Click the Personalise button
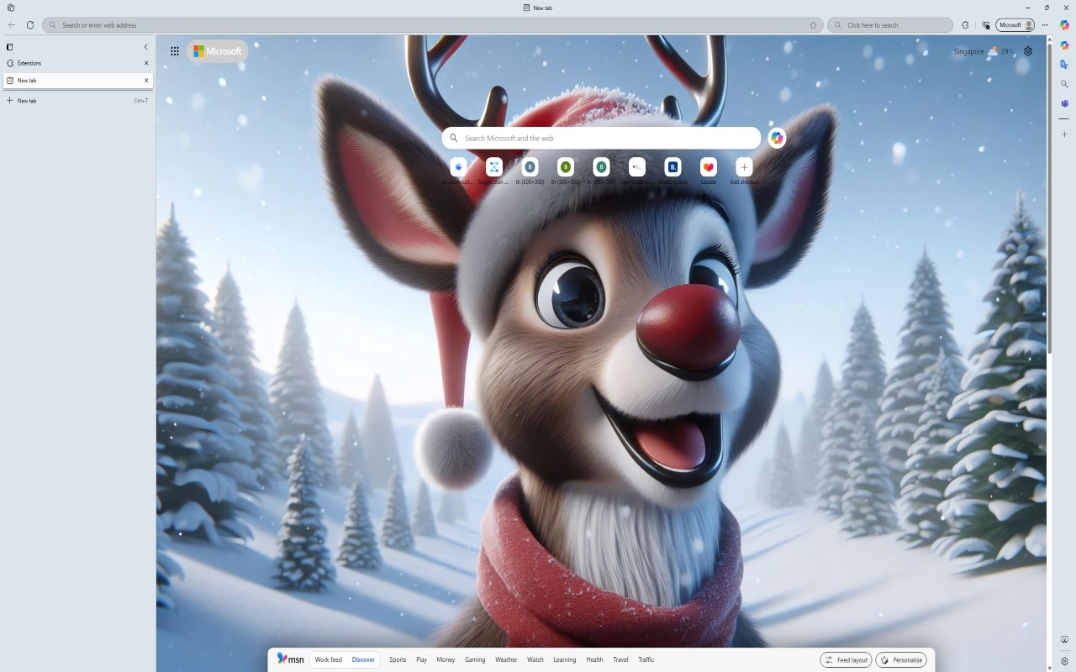The height and width of the screenshot is (672, 1076). pyautogui.click(x=901, y=660)
